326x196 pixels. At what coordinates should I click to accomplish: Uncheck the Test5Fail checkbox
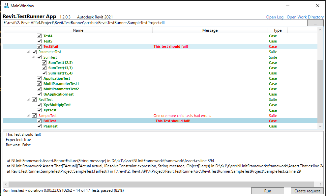(39, 46)
